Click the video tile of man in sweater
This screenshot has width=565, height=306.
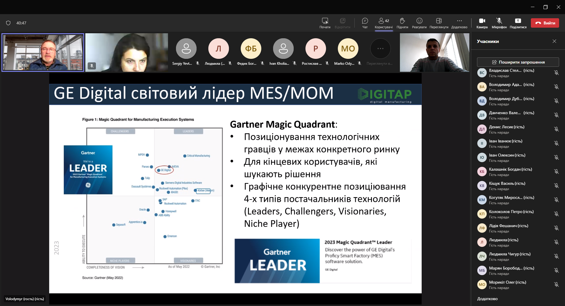(x=434, y=52)
